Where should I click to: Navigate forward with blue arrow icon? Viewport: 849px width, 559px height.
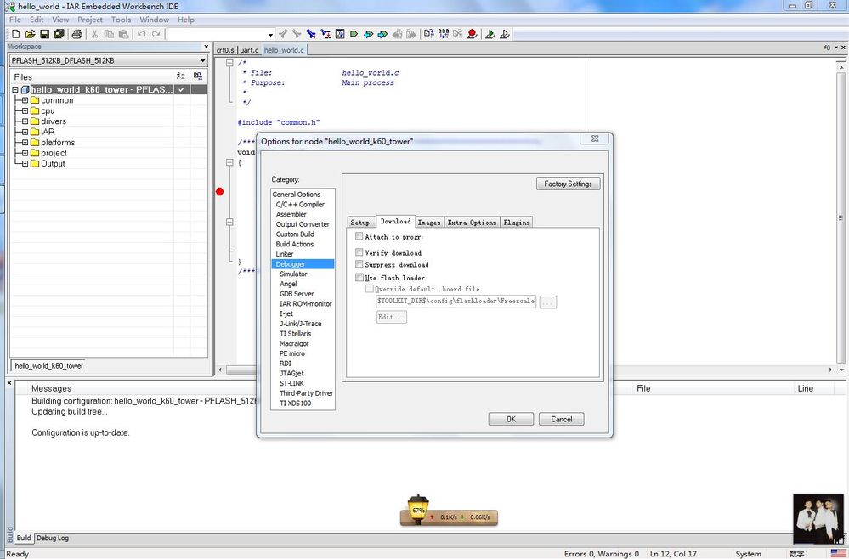pos(382,34)
